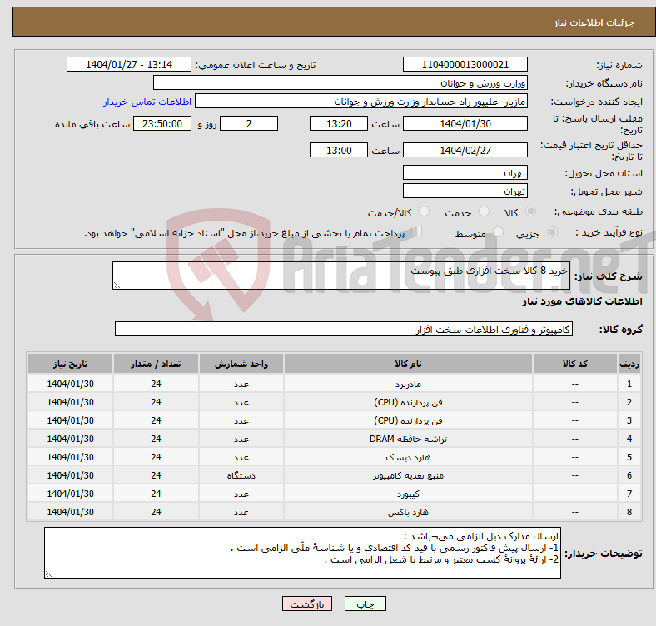The width and height of the screenshot is (656, 626).
Task: Click the buyer notes text area
Action: coord(302,553)
